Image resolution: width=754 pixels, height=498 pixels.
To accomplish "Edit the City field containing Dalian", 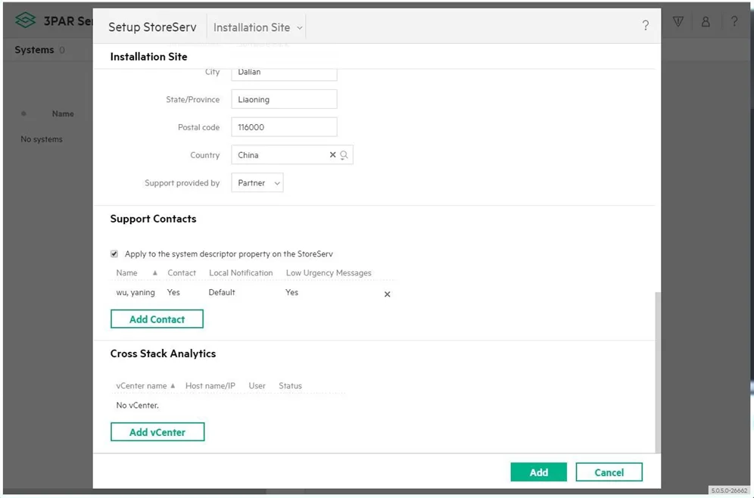I will [284, 73].
